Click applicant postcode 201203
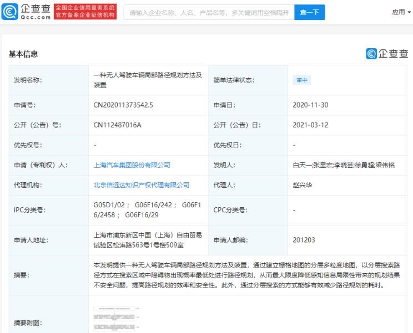Screen dimensions: 413x333 304,240
